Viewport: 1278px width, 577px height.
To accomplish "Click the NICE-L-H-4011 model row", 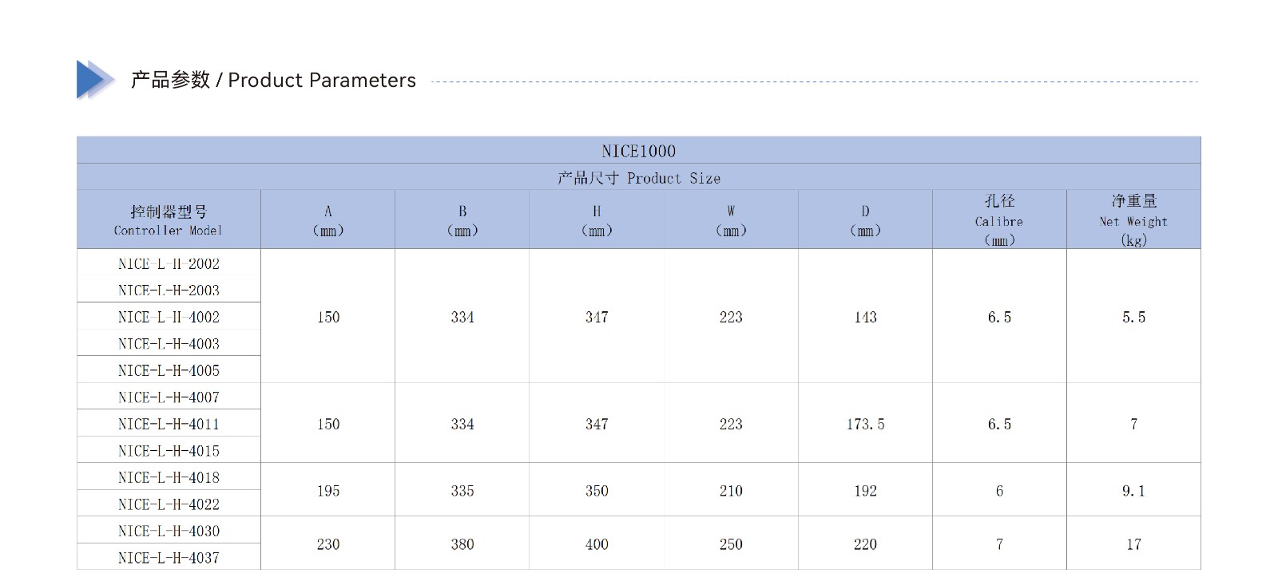I will [x=169, y=423].
